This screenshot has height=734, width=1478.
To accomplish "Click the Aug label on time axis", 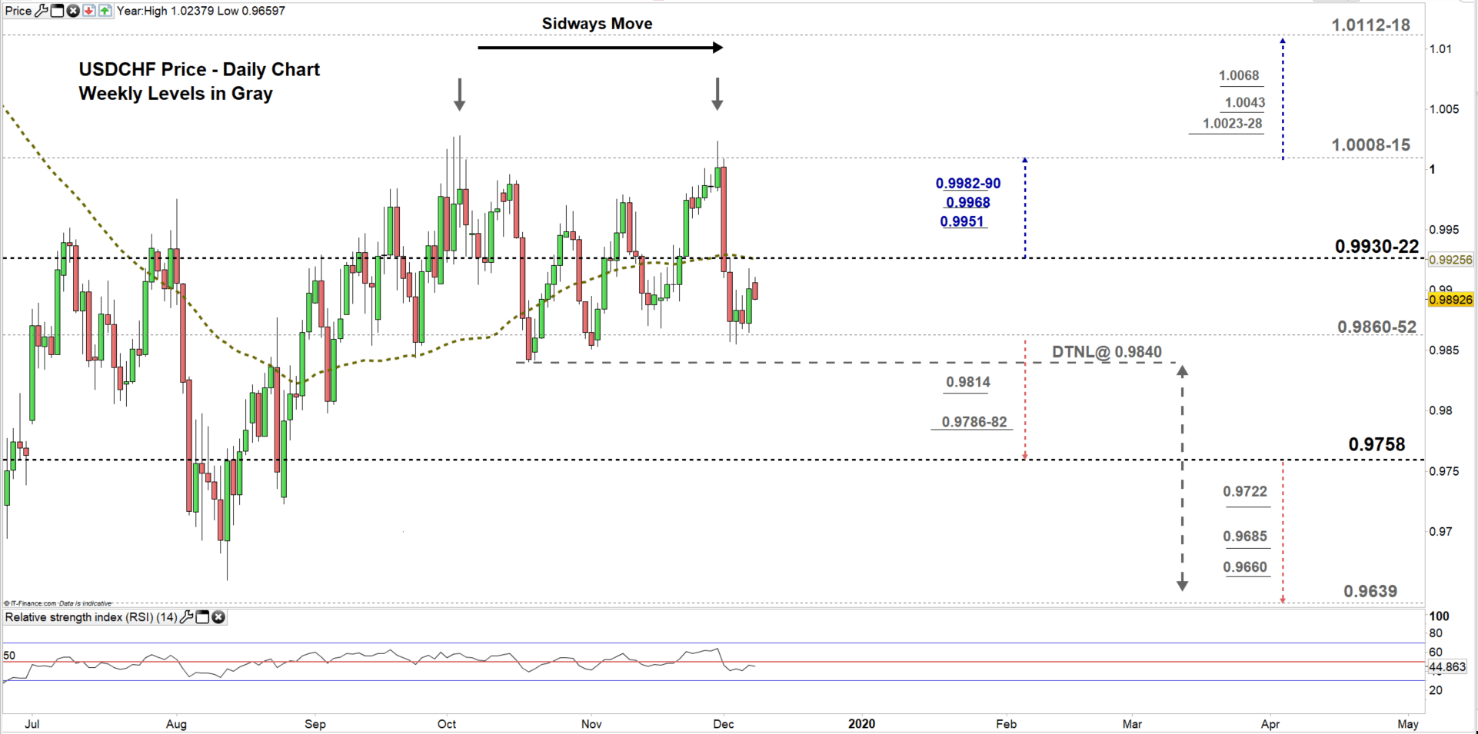I will pos(176,724).
